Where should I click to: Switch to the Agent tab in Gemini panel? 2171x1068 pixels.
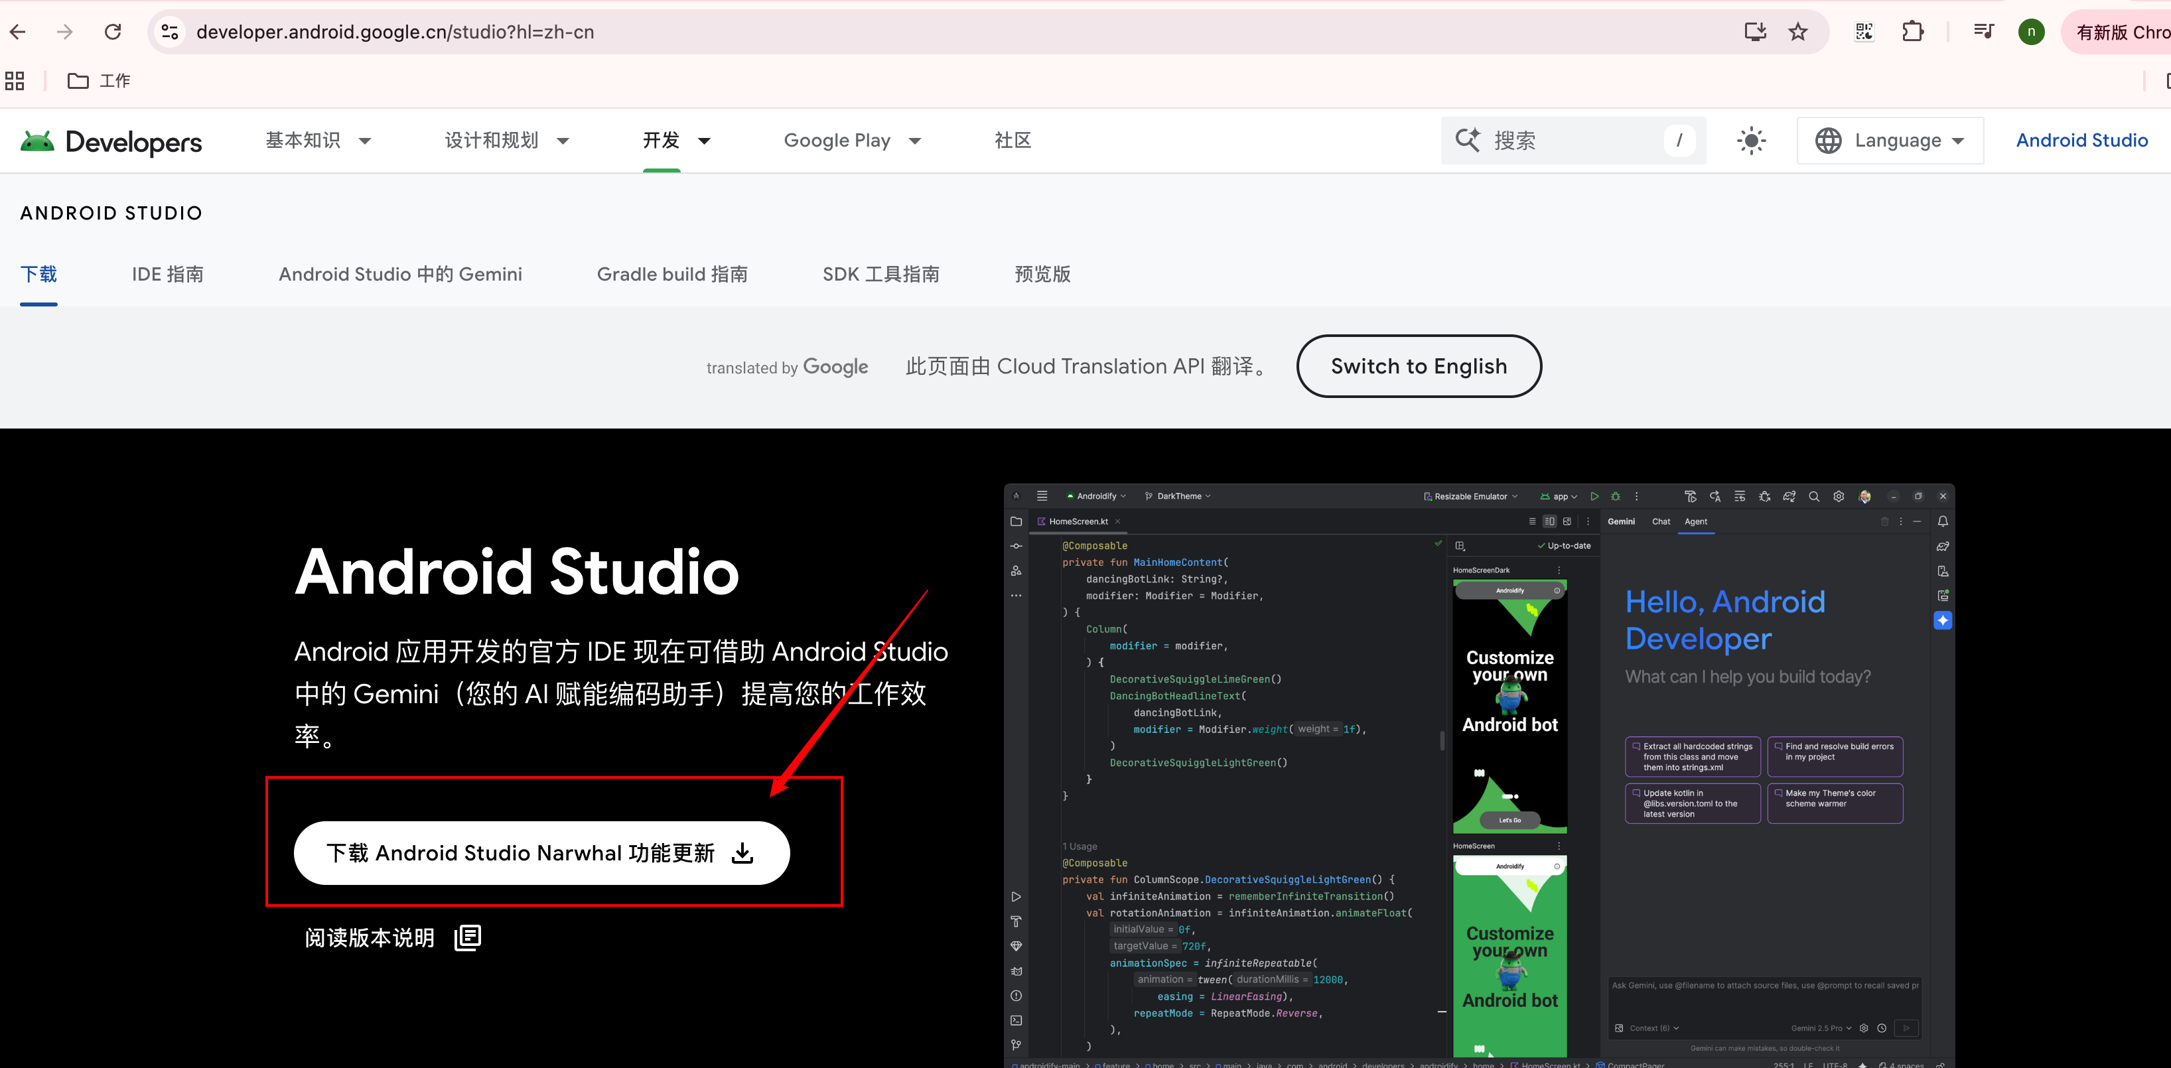pyautogui.click(x=1696, y=521)
